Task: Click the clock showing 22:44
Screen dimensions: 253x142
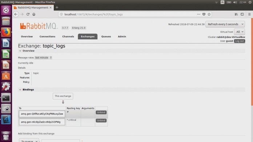Action: tap(243, 2)
